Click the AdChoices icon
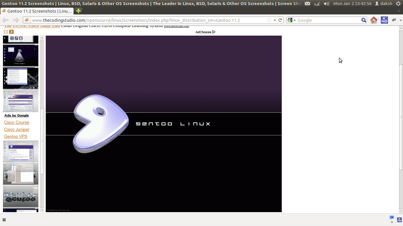Image resolution: width=403 pixels, height=226 pixels. pos(214,32)
